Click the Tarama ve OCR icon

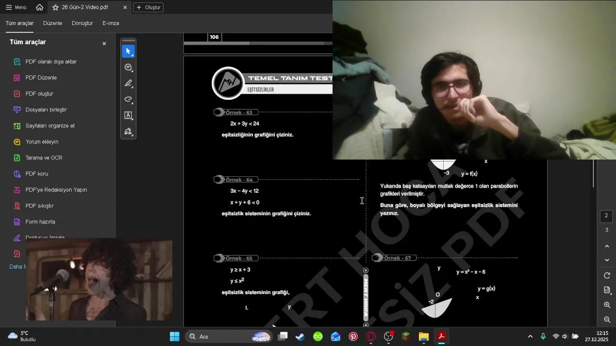pos(17,158)
